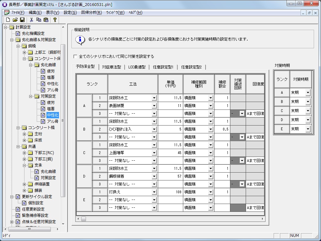321x241 pixels.
Task: Click the Copy toolbar icon
Action: (x=39, y=20)
